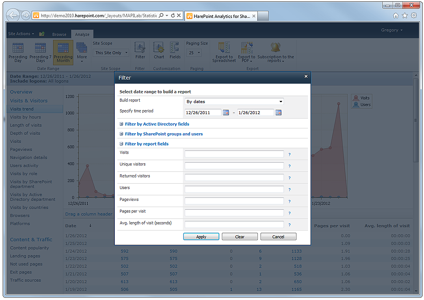
Task: Apply the filter settings
Action: (x=201, y=237)
